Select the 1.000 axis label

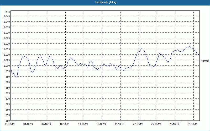click(x=7, y=66)
